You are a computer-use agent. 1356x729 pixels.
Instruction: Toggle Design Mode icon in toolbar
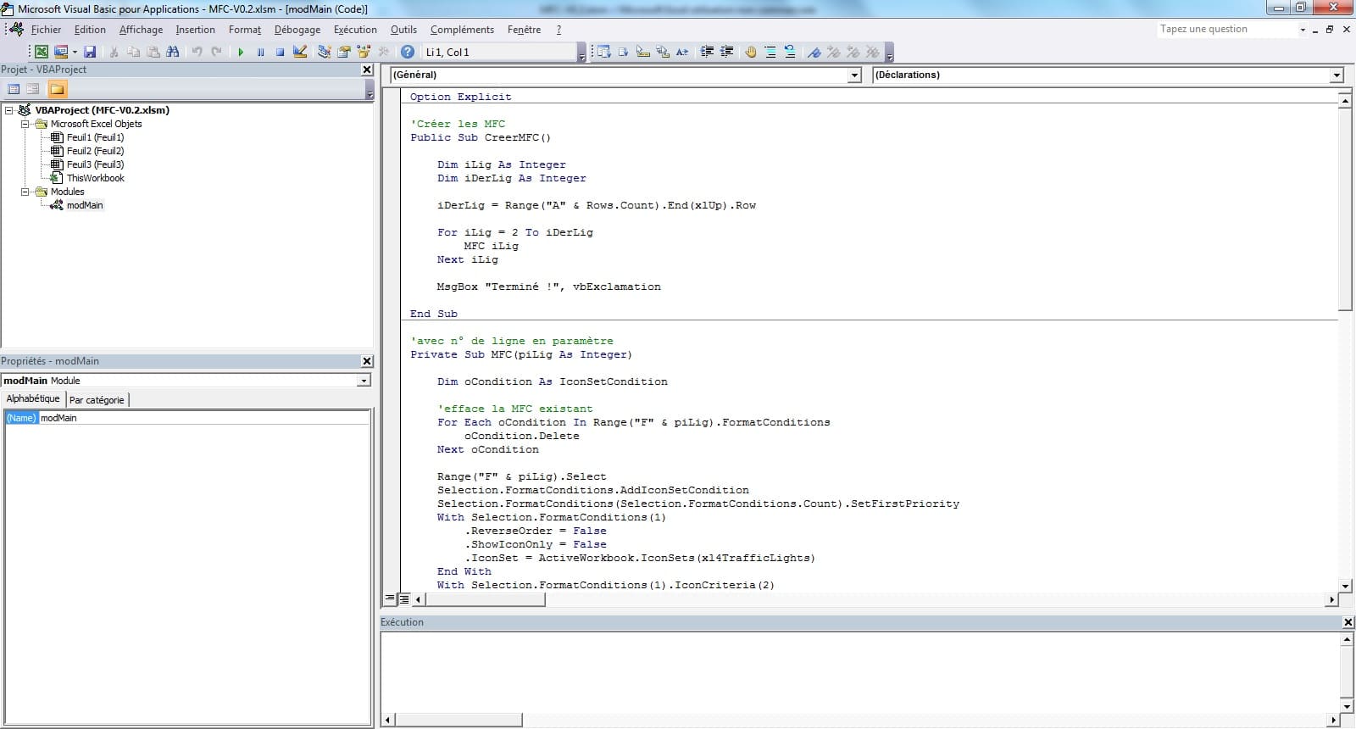coord(300,53)
